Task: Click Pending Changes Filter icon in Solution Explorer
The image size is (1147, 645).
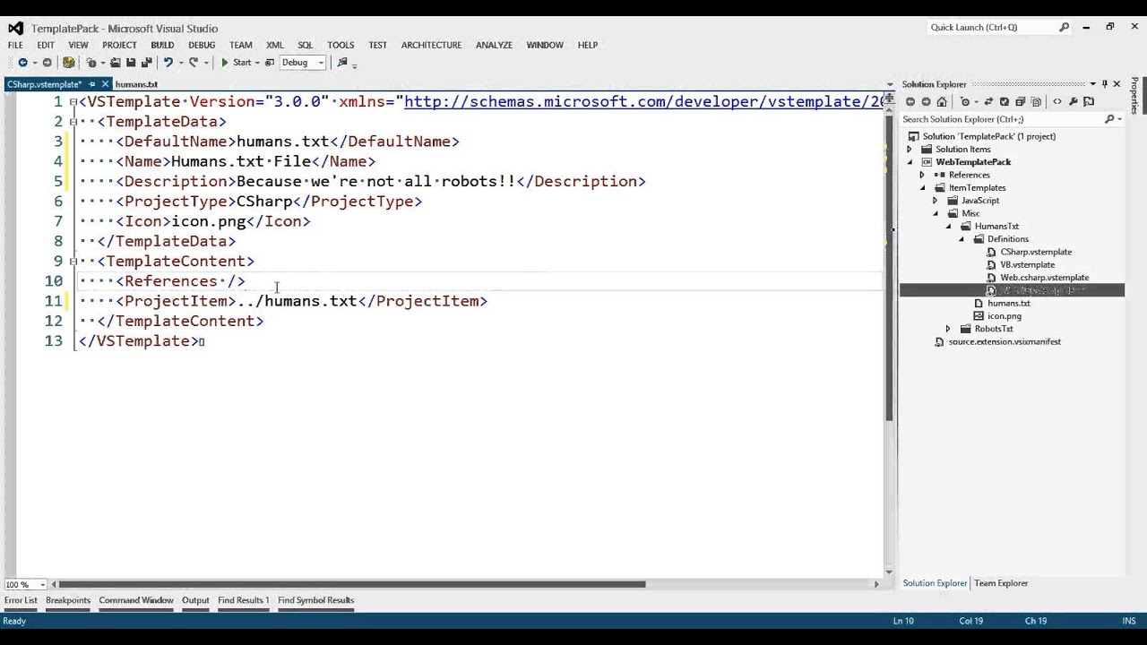Action: pyautogui.click(x=965, y=101)
